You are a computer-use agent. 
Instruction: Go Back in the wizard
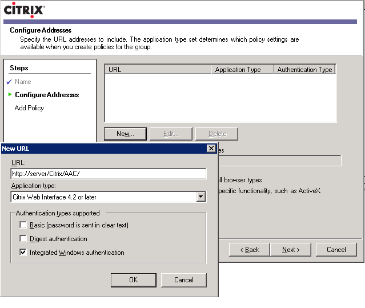250,250
